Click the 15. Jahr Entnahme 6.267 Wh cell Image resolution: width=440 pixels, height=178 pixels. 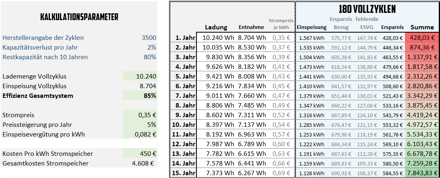click(252, 173)
